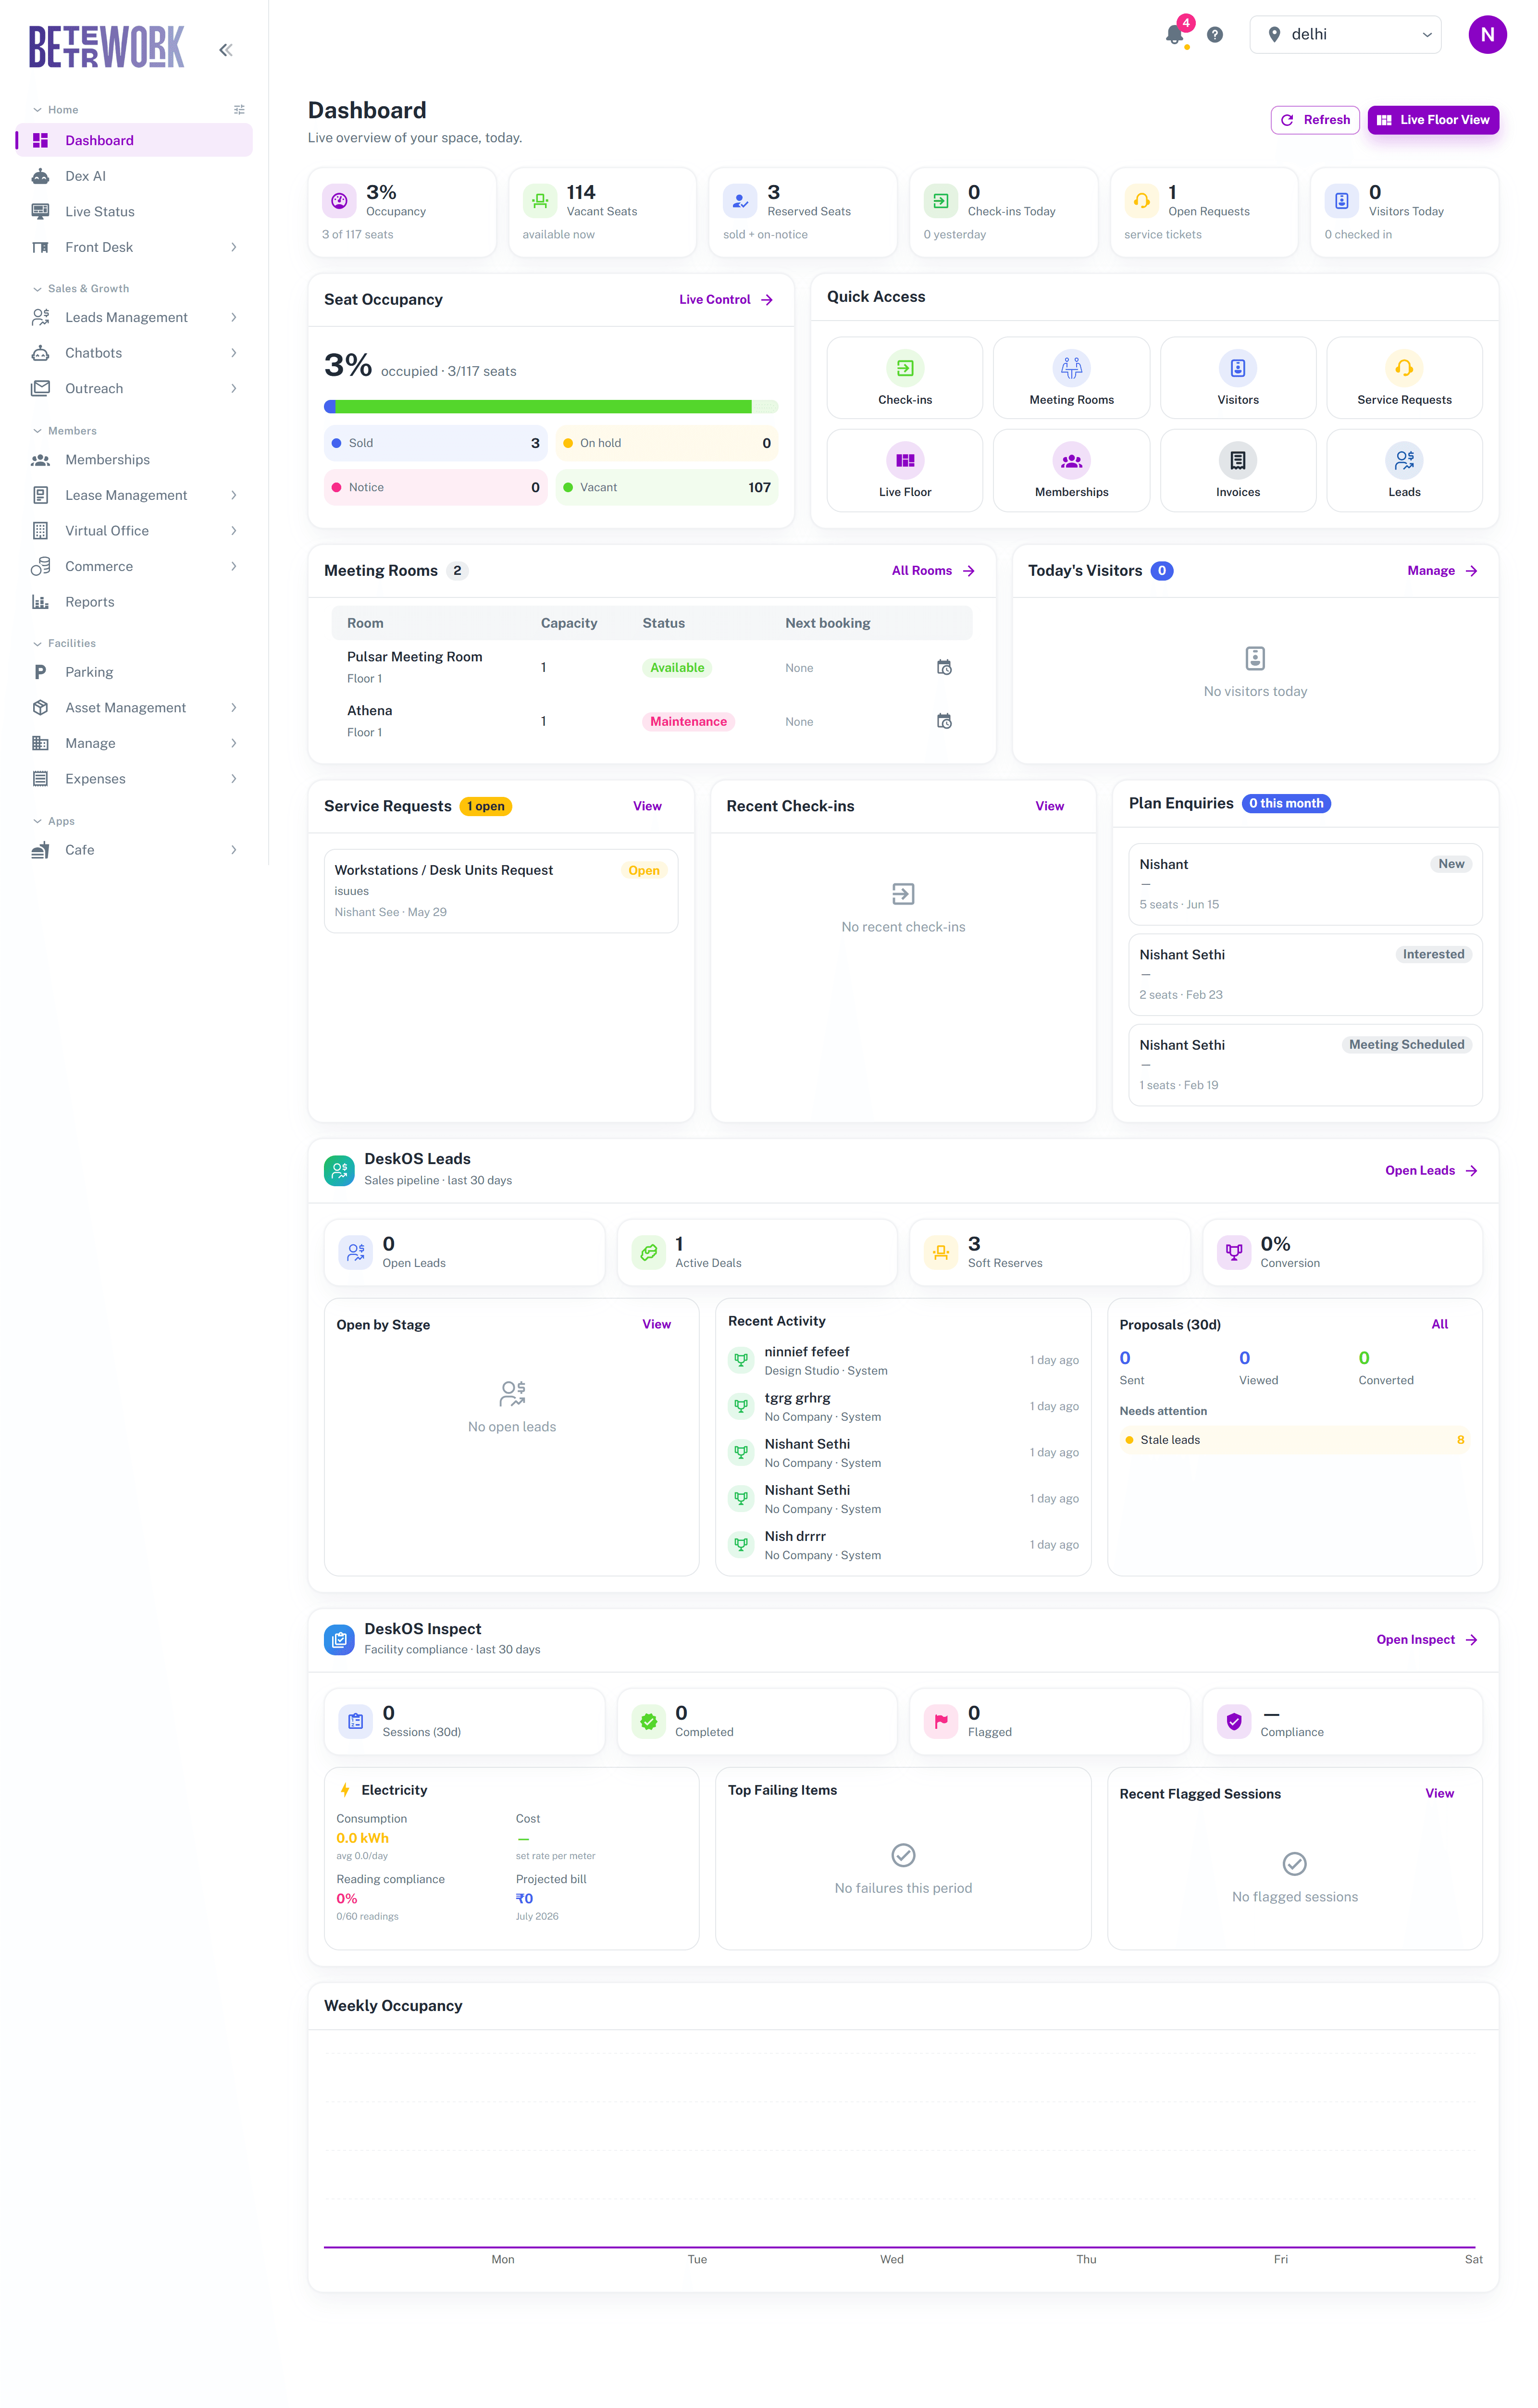Follow the Open Leads link

click(x=1431, y=1171)
